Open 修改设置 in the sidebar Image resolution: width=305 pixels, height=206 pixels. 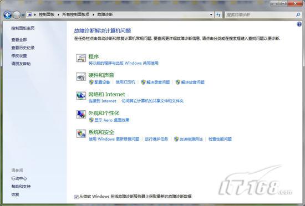click(x=19, y=56)
